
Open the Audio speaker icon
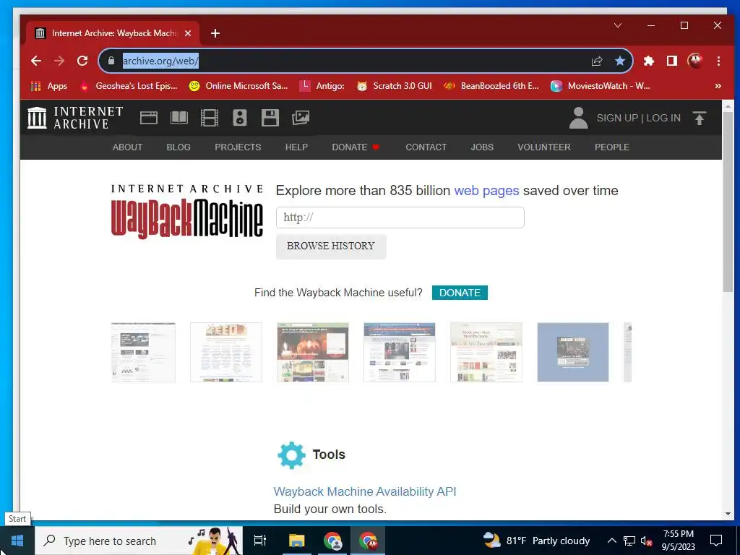(240, 118)
